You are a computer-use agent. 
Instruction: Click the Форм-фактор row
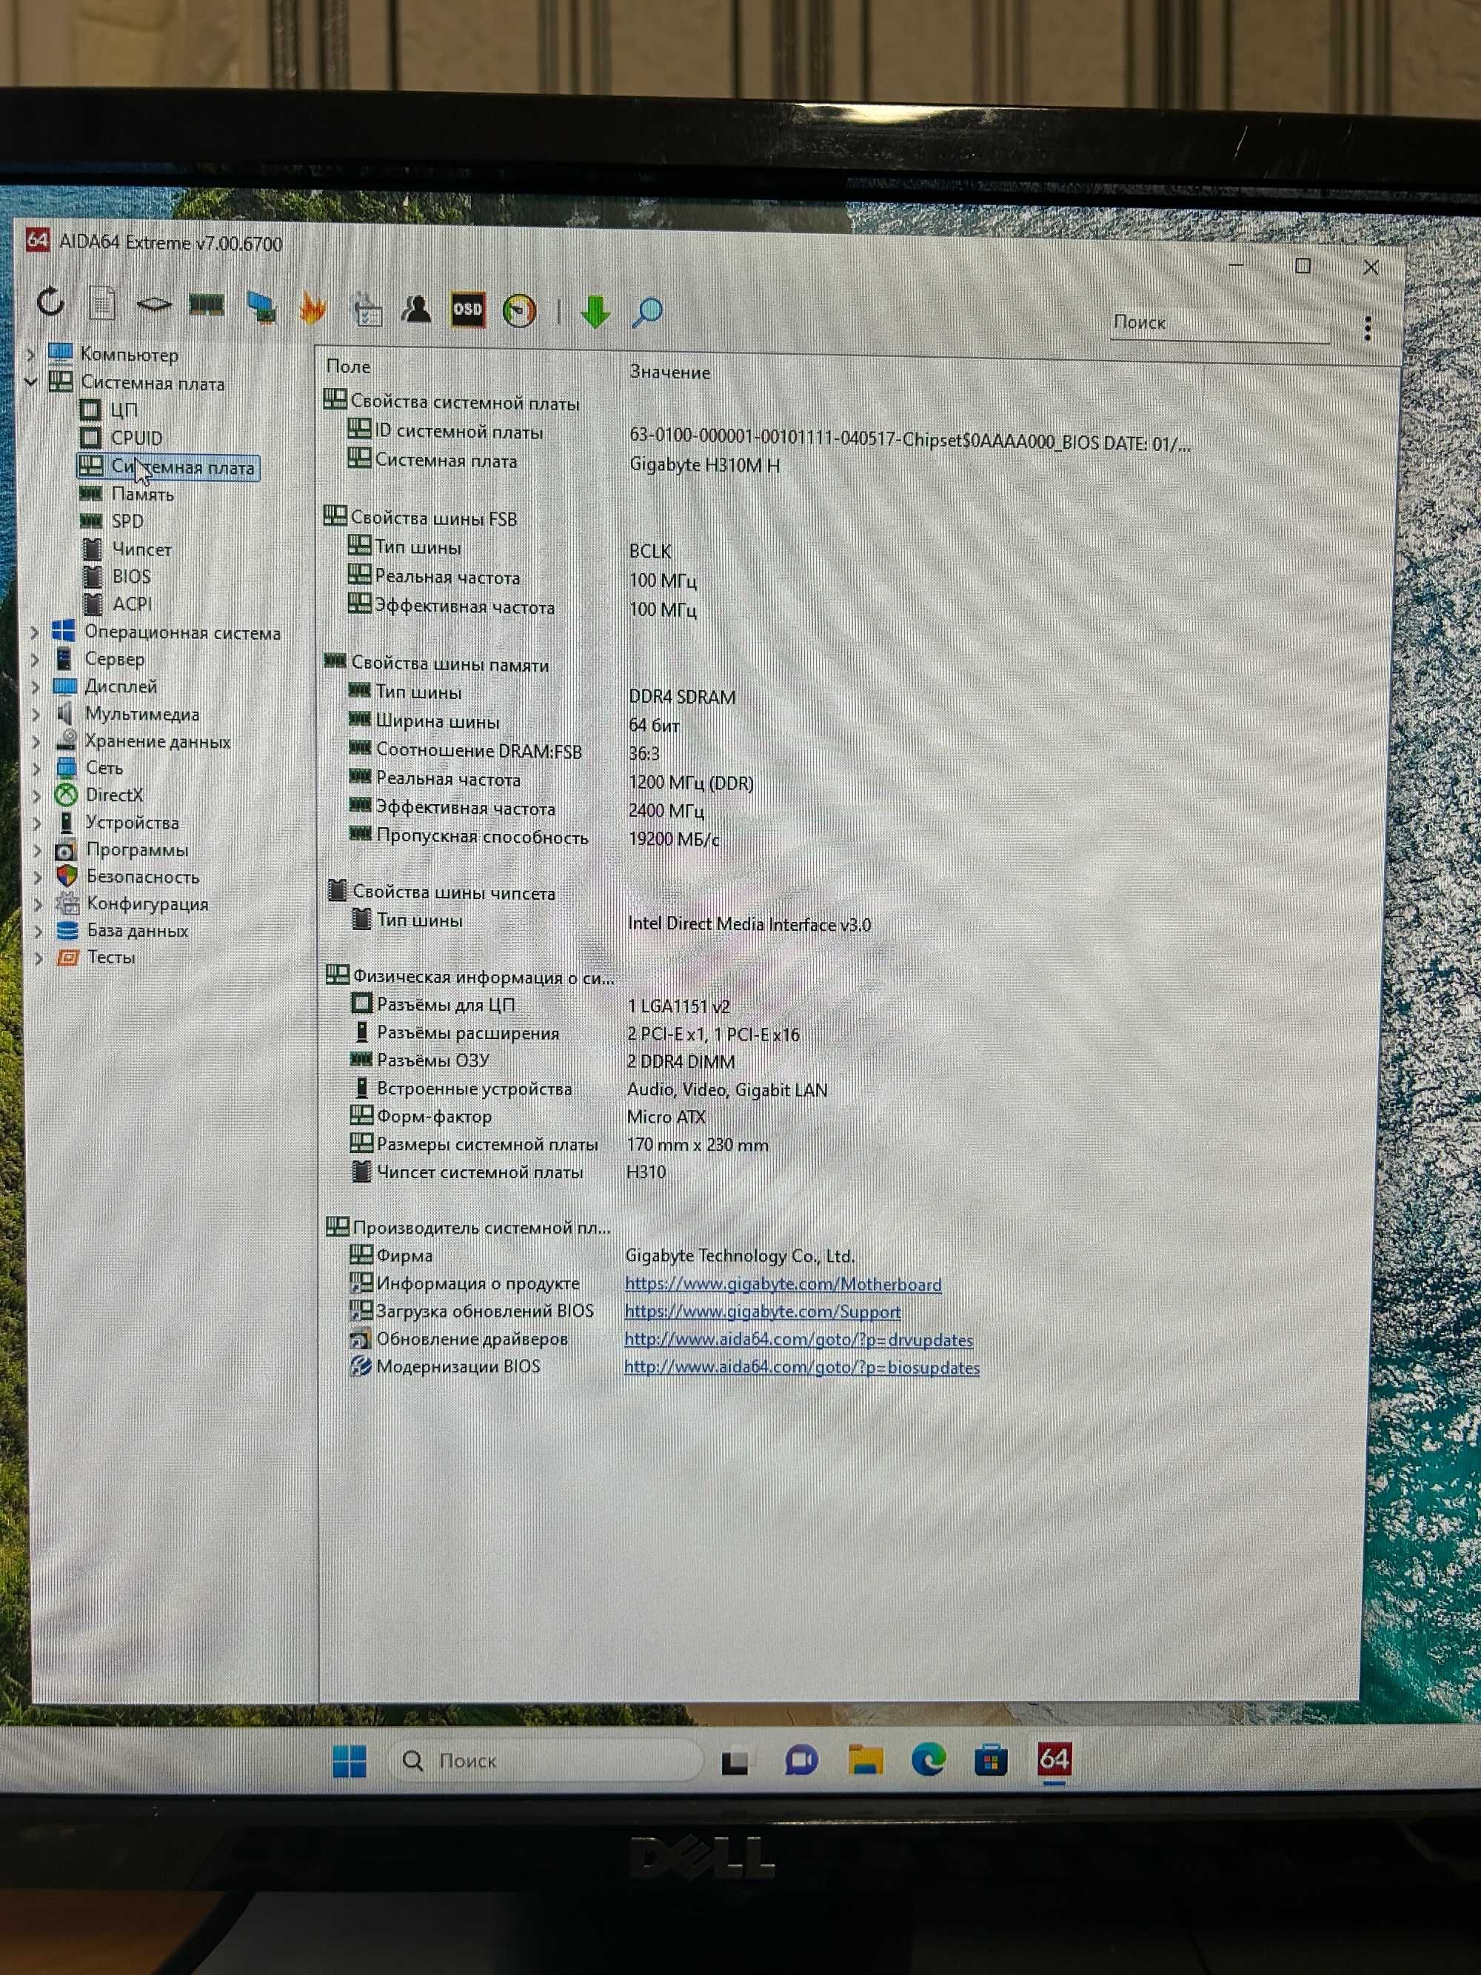pos(527,1116)
